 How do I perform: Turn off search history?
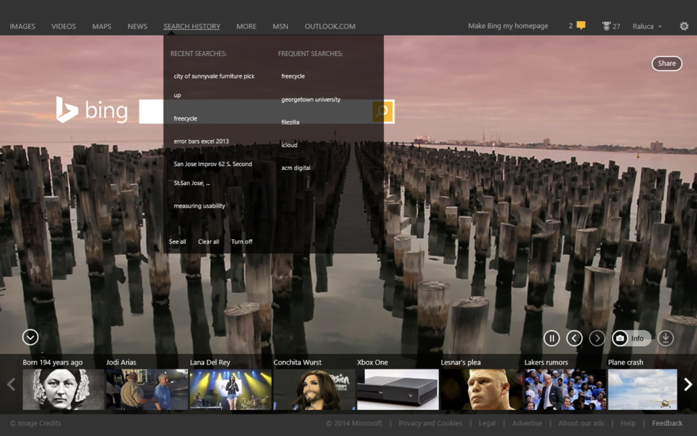pos(242,241)
